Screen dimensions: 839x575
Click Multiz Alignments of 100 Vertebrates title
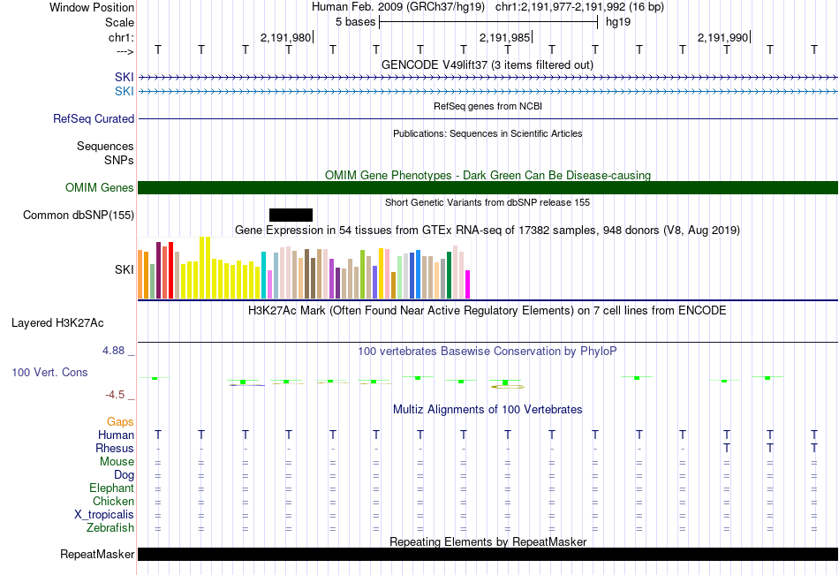[487, 410]
